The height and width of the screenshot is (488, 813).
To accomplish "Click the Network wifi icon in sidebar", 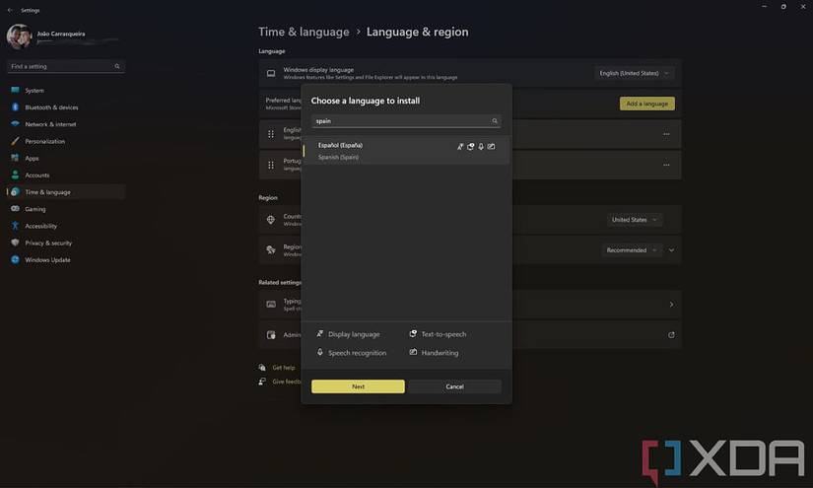I will click(x=15, y=124).
